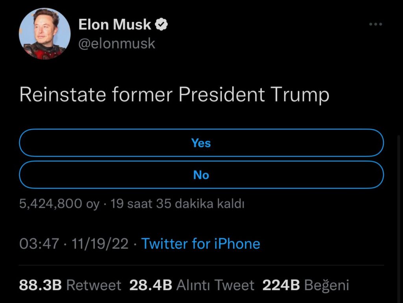Image resolution: width=403 pixels, height=303 pixels.
Task: Click the Elon Musk display name
Action: (x=115, y=25)
